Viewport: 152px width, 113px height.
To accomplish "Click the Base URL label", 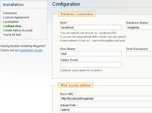I will coord(67,94).
